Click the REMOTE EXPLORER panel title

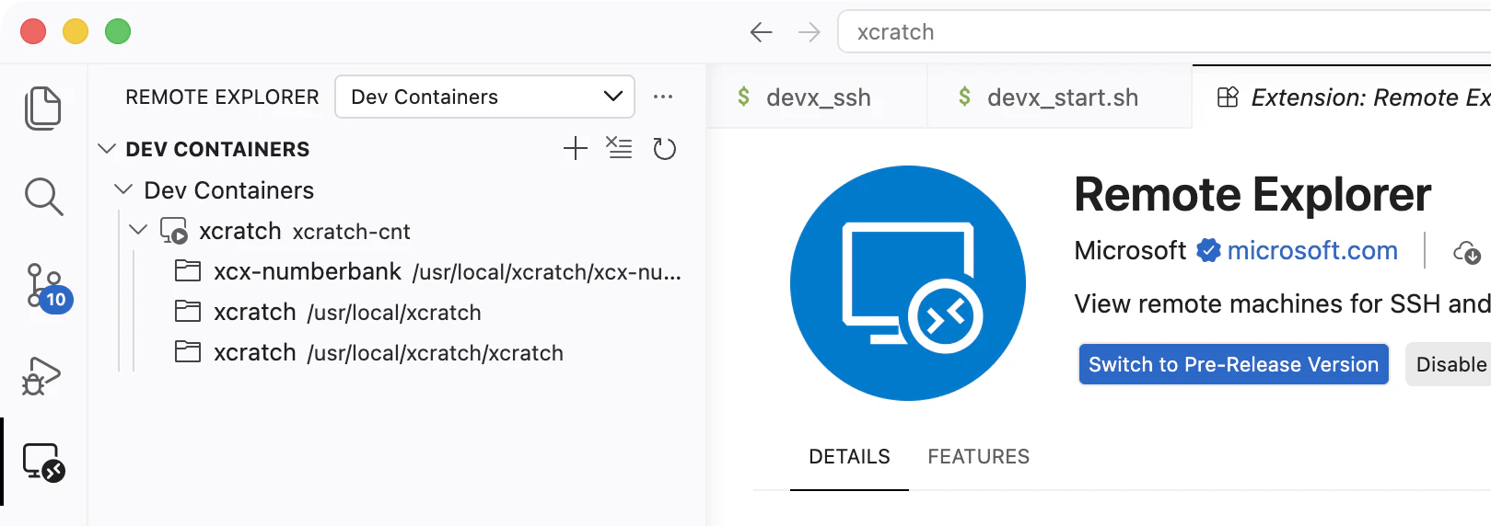click(x=222, y=97)
